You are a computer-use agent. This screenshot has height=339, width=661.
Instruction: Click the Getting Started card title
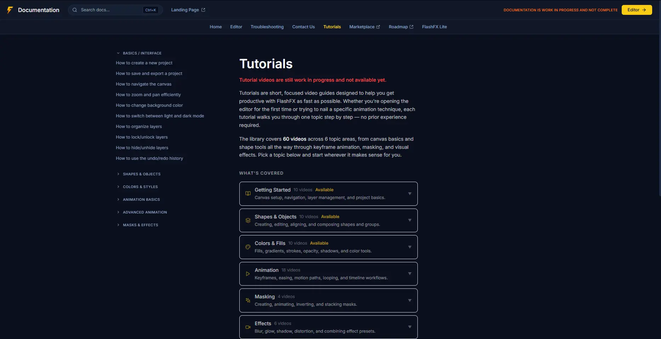(273, 190)
